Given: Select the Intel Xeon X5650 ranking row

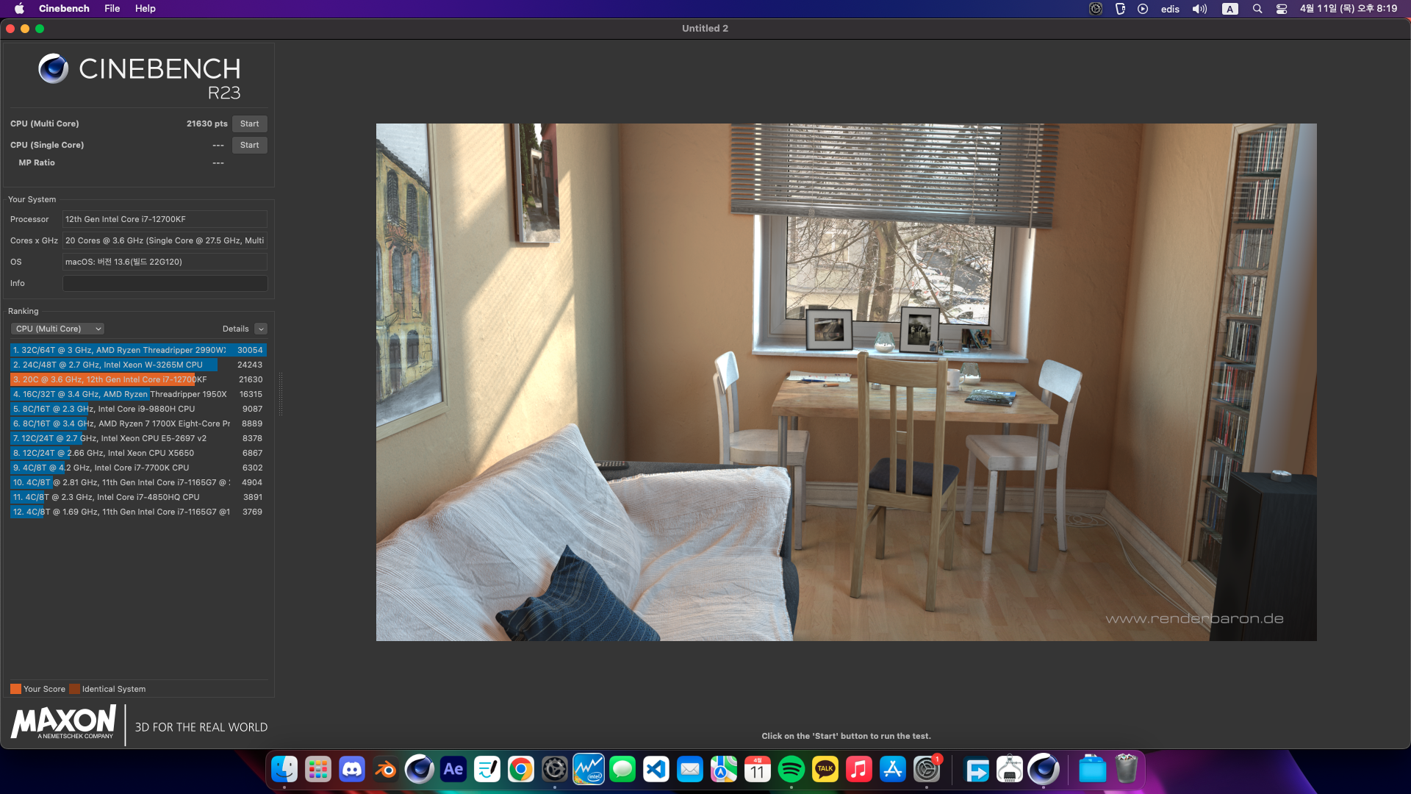Looking at the screenshot, I should coord(138,453).
